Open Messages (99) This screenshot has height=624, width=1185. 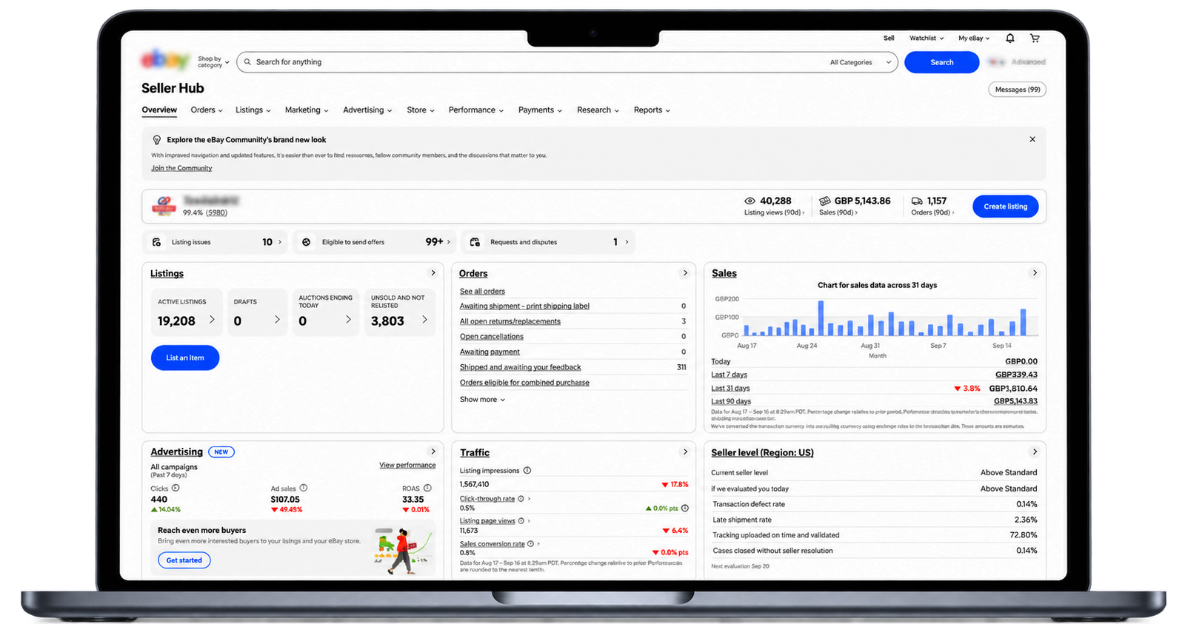point(1018,90)
